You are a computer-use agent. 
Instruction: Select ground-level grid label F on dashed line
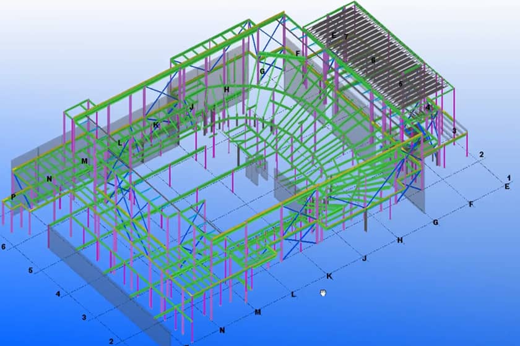[471, 204]
